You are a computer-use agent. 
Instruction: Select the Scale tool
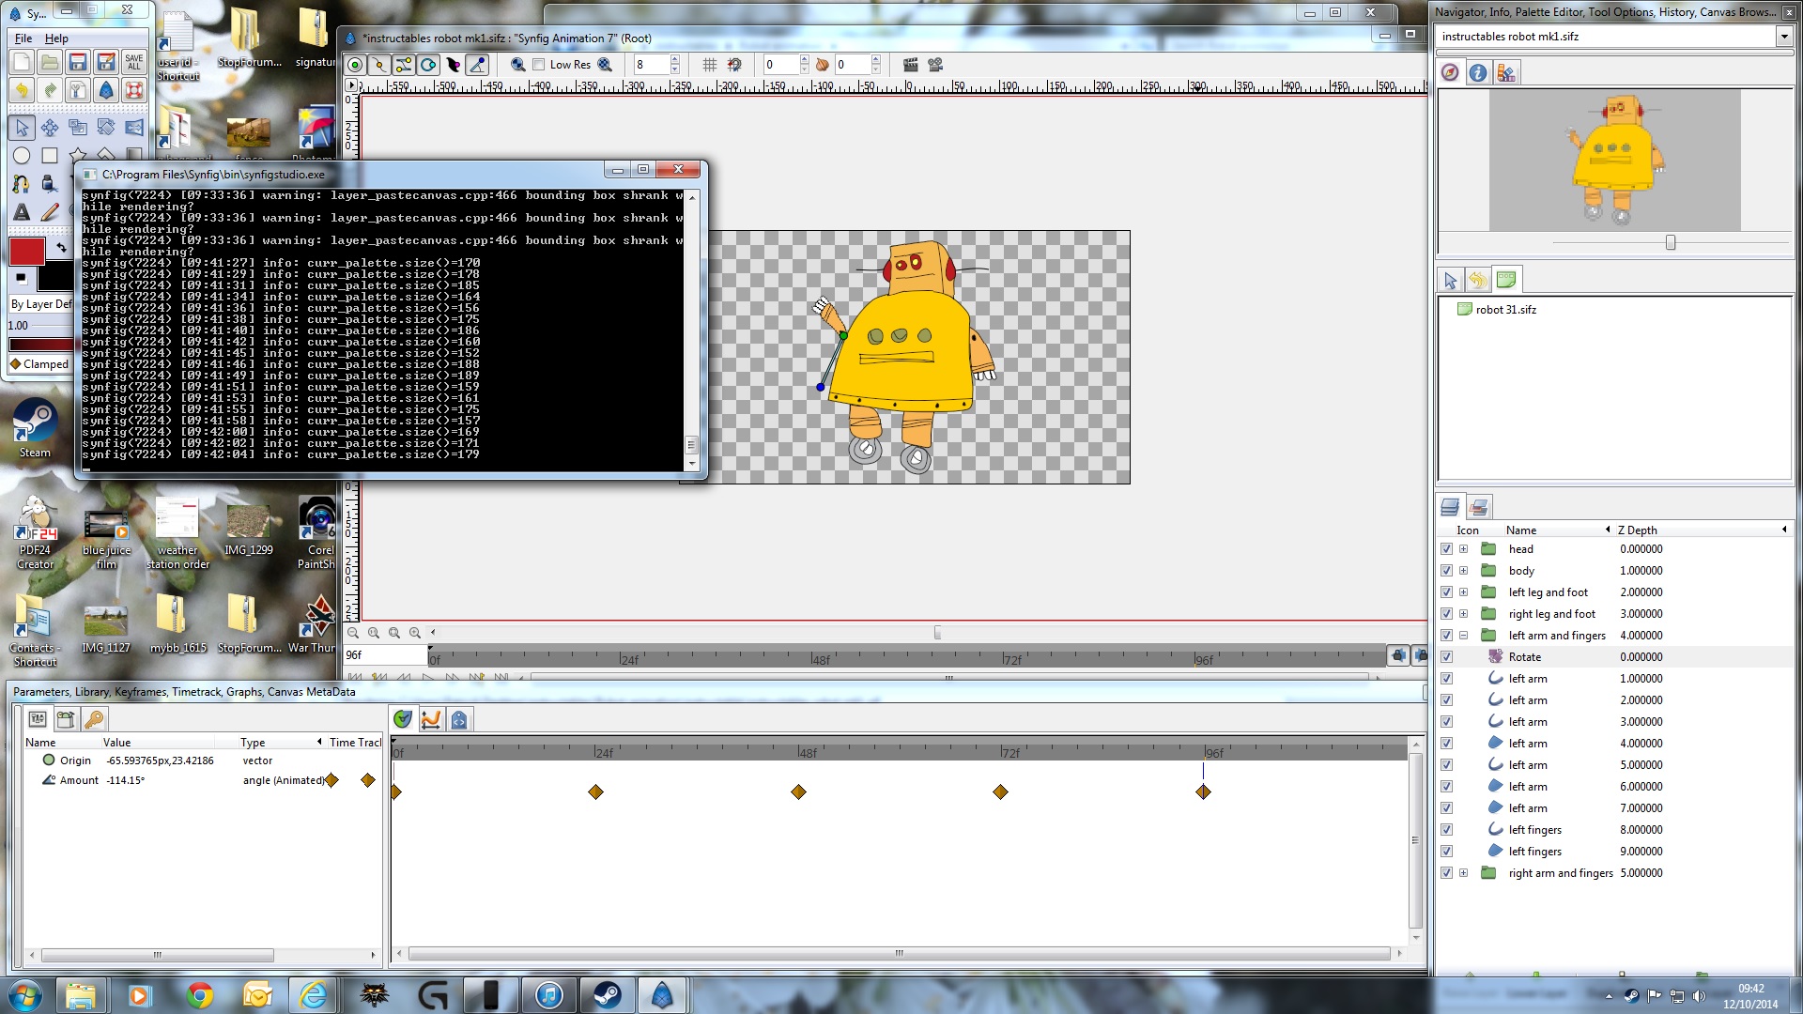78,127
